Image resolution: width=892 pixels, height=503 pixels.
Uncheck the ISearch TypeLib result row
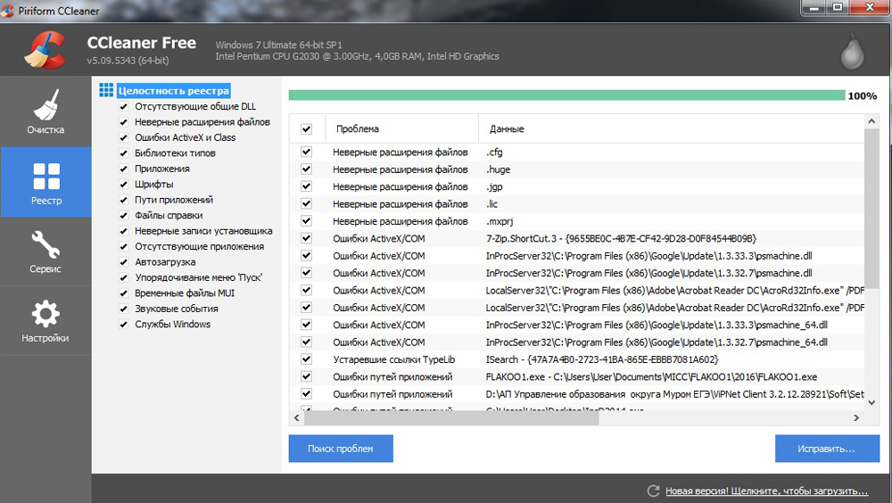pyautogui.click(x=306, y=359)
